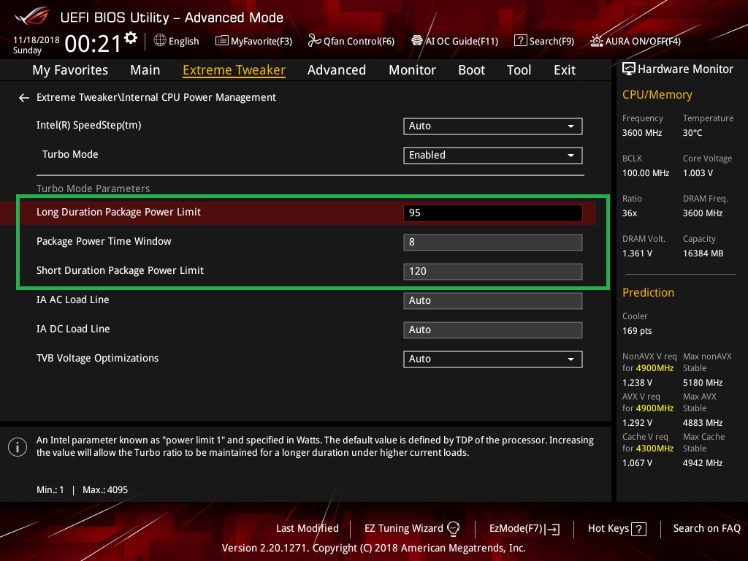Launch AI OC Guide(F11)
748x561 pixels.
coord(462,42)
